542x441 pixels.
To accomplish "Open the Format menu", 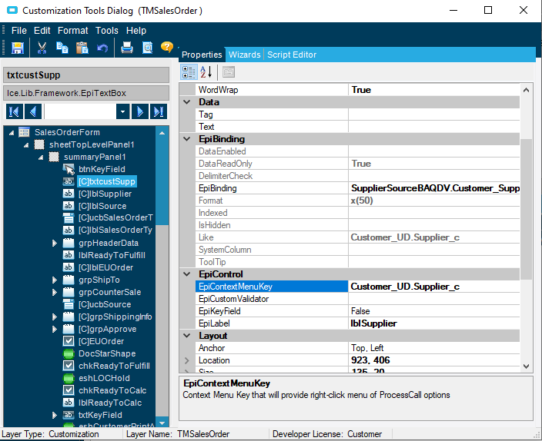I will click(72, 31).
